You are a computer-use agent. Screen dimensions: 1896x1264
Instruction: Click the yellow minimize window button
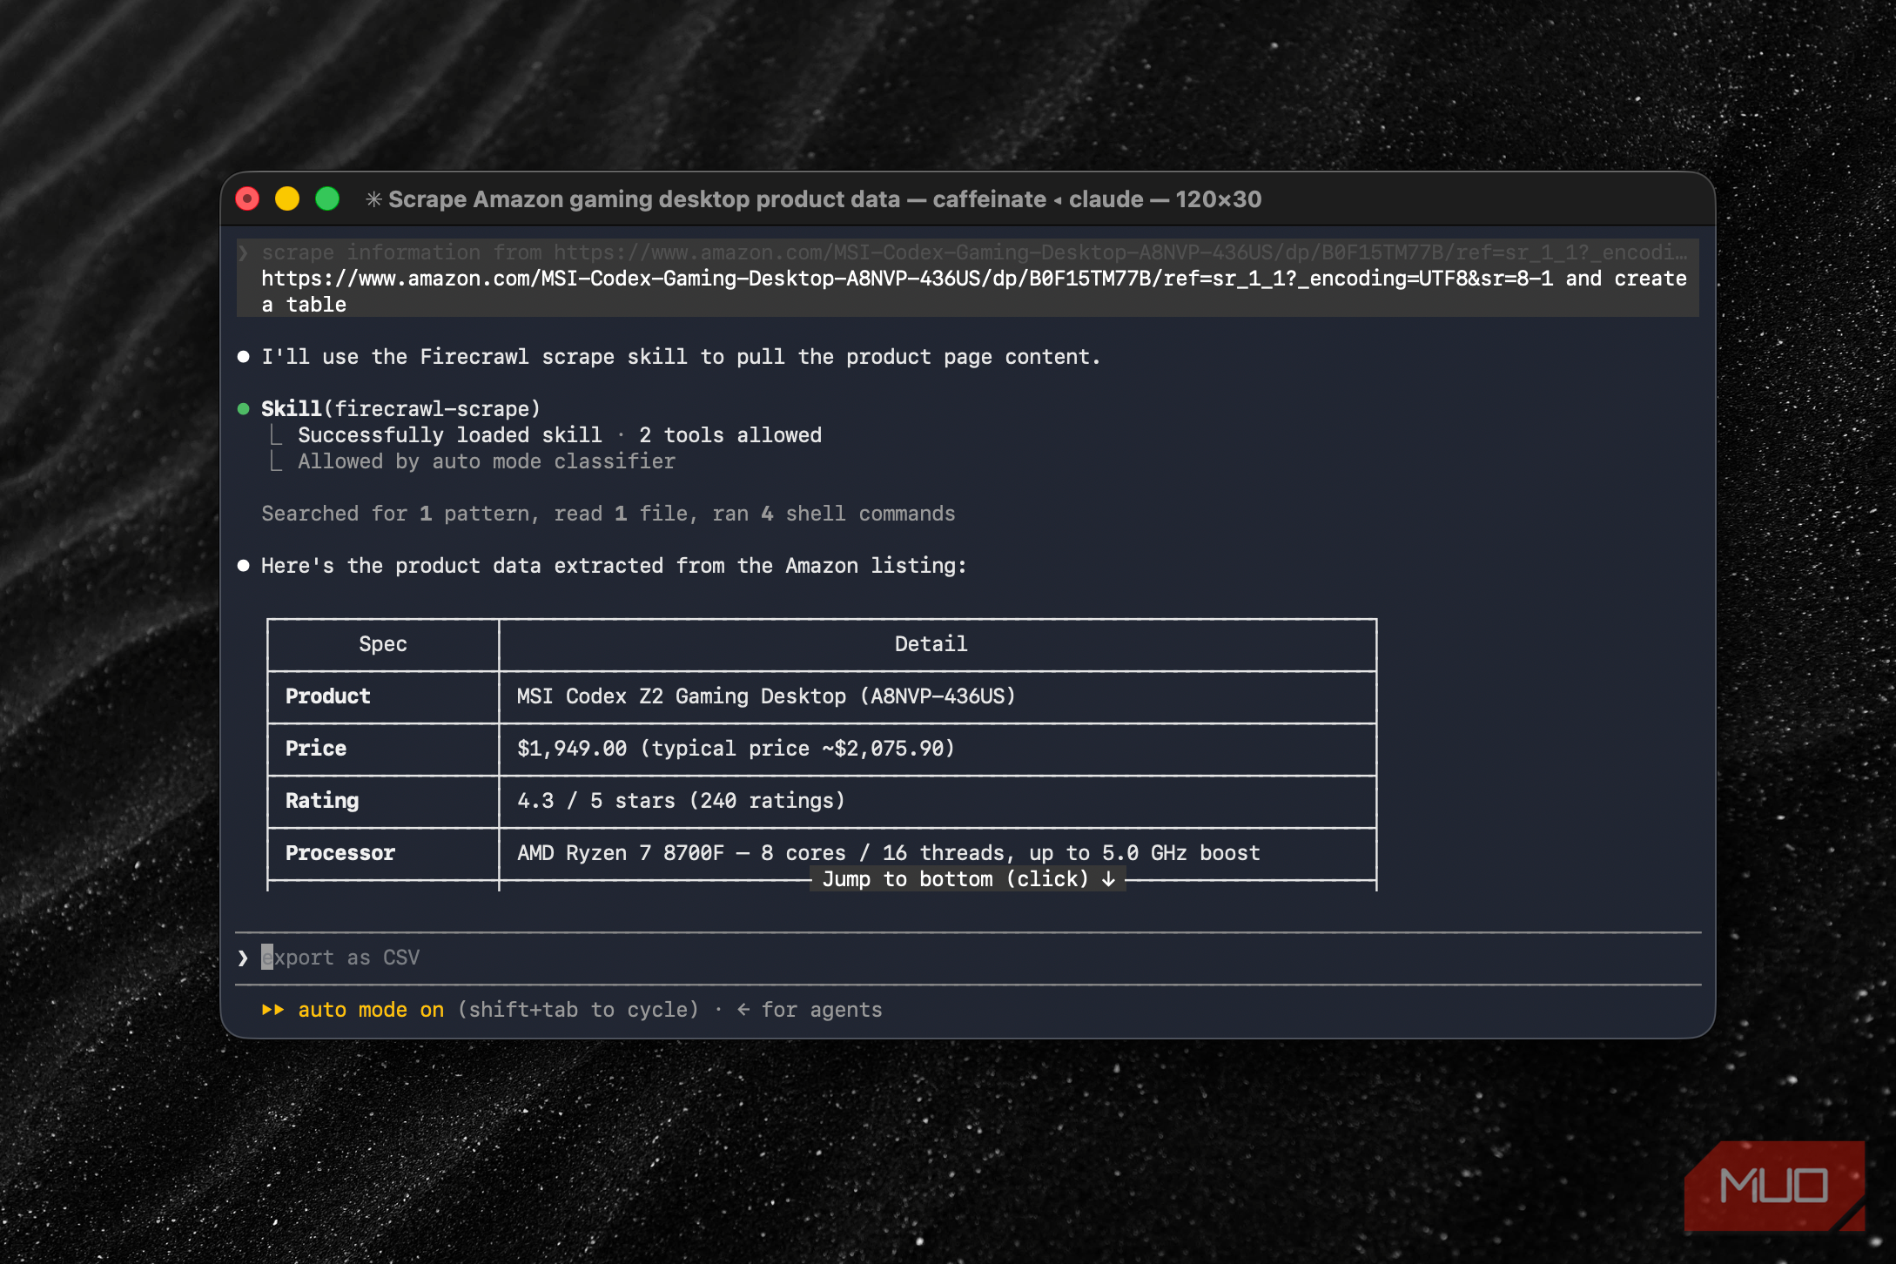coord(287,199)
